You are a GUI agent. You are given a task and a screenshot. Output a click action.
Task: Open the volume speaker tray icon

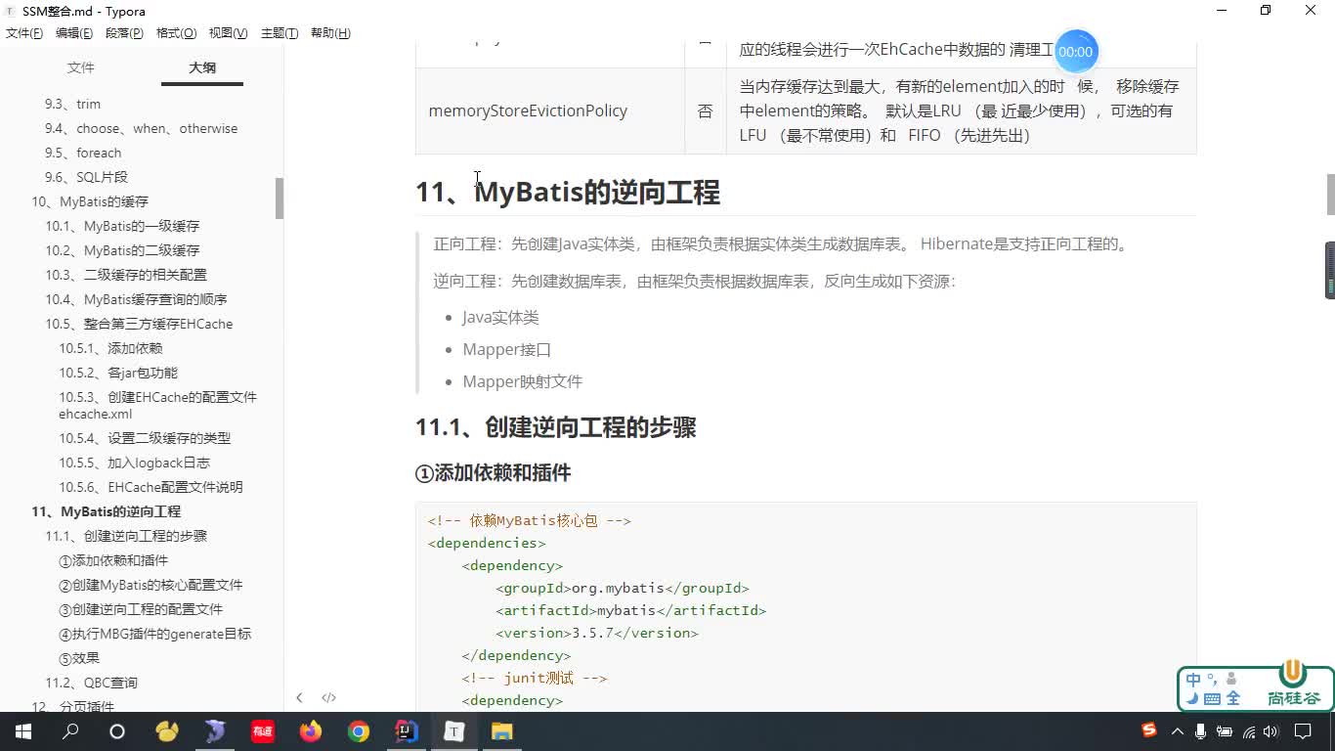pos(1270,731)
